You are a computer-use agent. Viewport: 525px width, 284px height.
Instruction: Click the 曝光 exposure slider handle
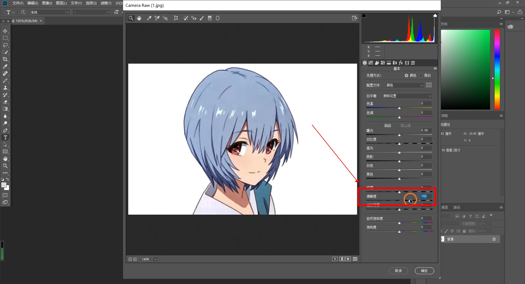(399, 135)
